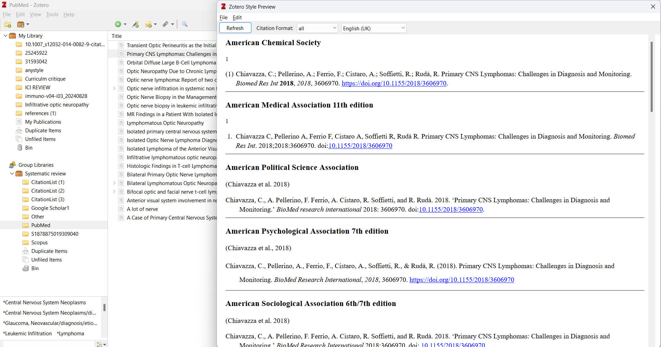Viewport: 661px width, 347px height.
Task: Click the tag selector colored grid icon
Action: click(x=99, y=344)
